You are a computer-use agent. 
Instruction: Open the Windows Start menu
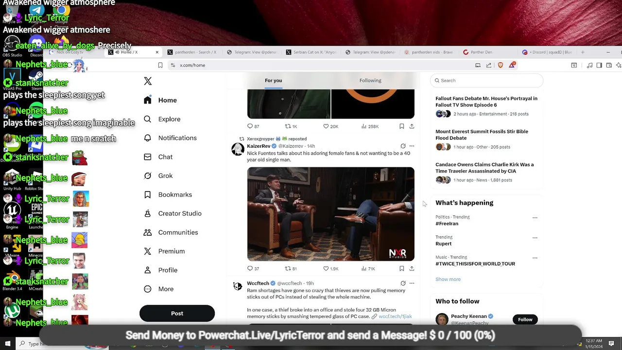(x=7, y=344)
